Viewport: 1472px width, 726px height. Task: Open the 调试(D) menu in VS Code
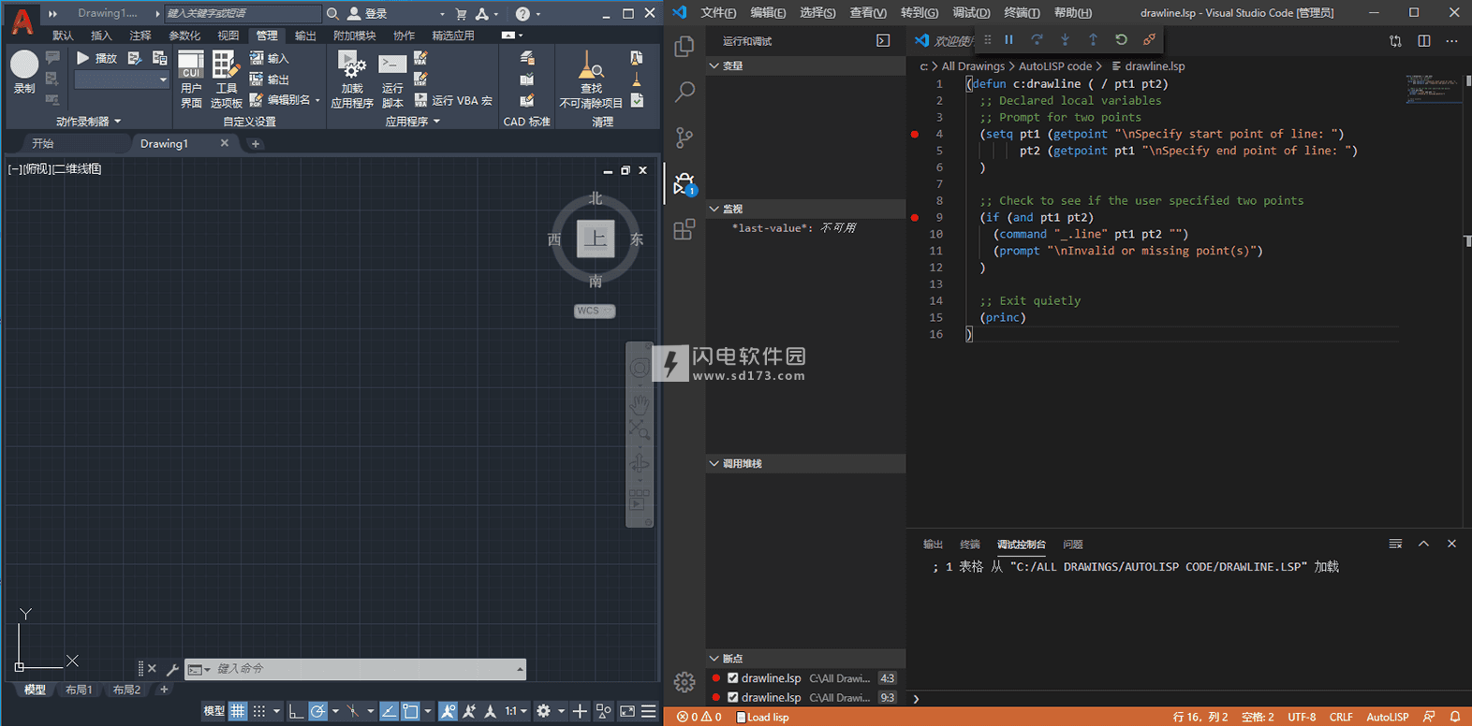coord(971,13)
